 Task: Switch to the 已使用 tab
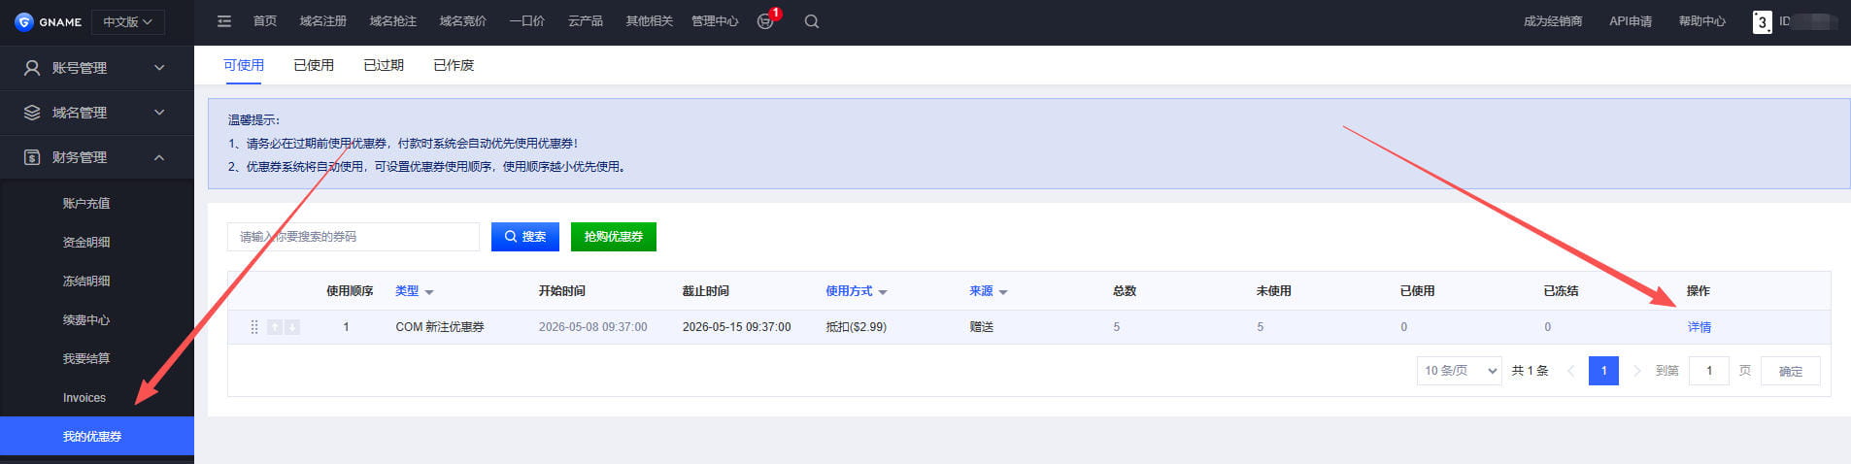[x=314, y=65]
